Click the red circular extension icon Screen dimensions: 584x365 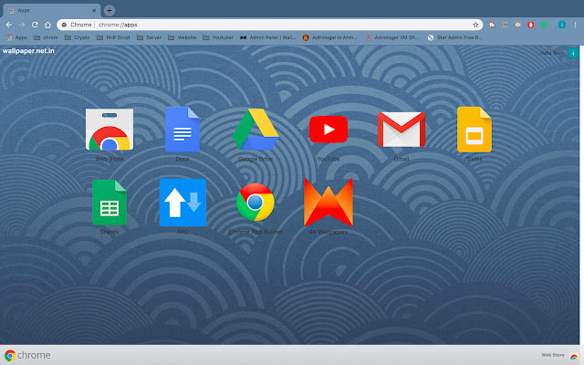click(x=531, y=25)
